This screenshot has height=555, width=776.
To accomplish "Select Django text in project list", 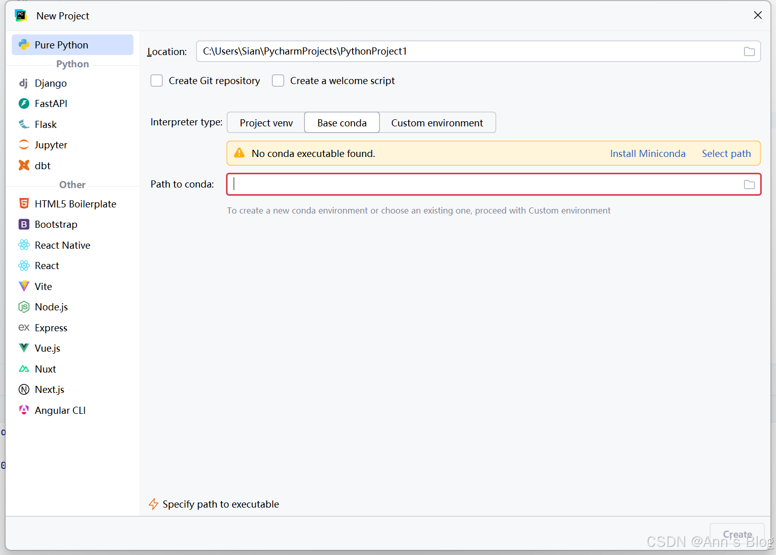I will [x=51, y=83].
